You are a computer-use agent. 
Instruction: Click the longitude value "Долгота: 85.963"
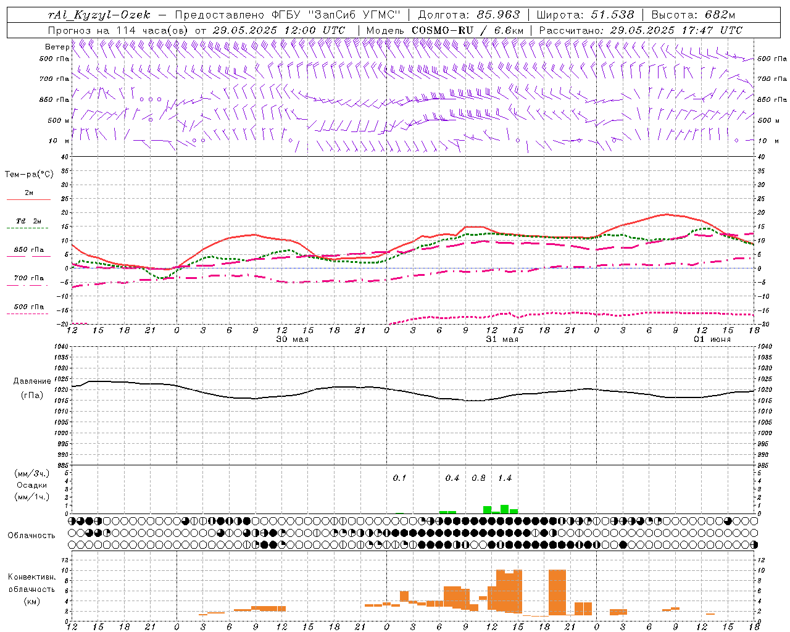469,15
